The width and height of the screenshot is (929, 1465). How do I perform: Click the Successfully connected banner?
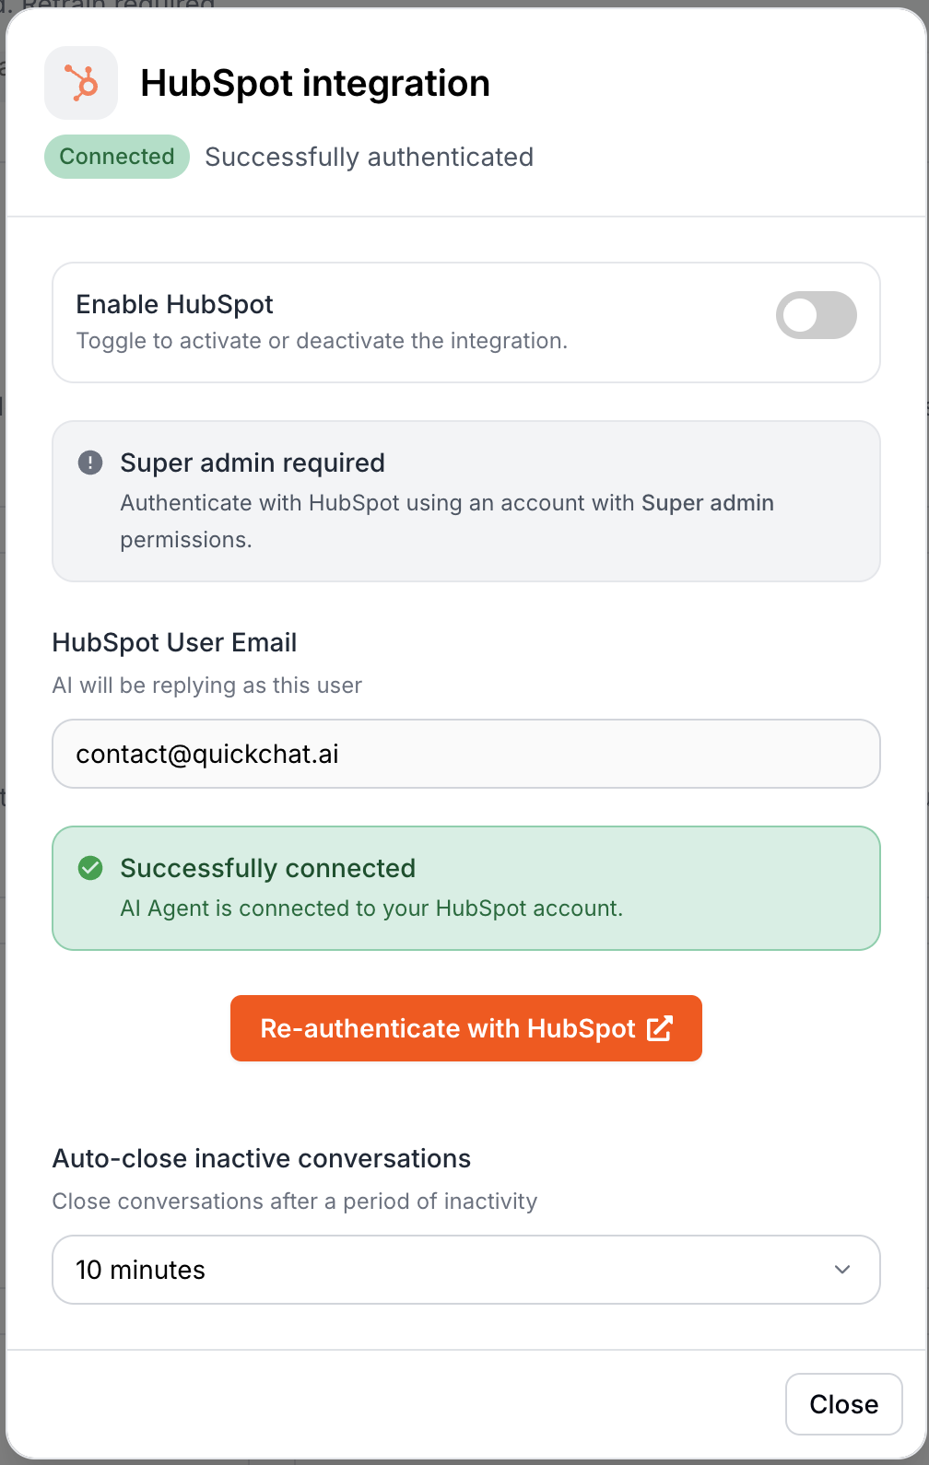point(466,887)
